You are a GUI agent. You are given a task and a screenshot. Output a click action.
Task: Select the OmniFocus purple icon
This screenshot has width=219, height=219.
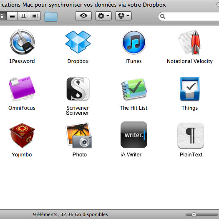pos(22,88)
